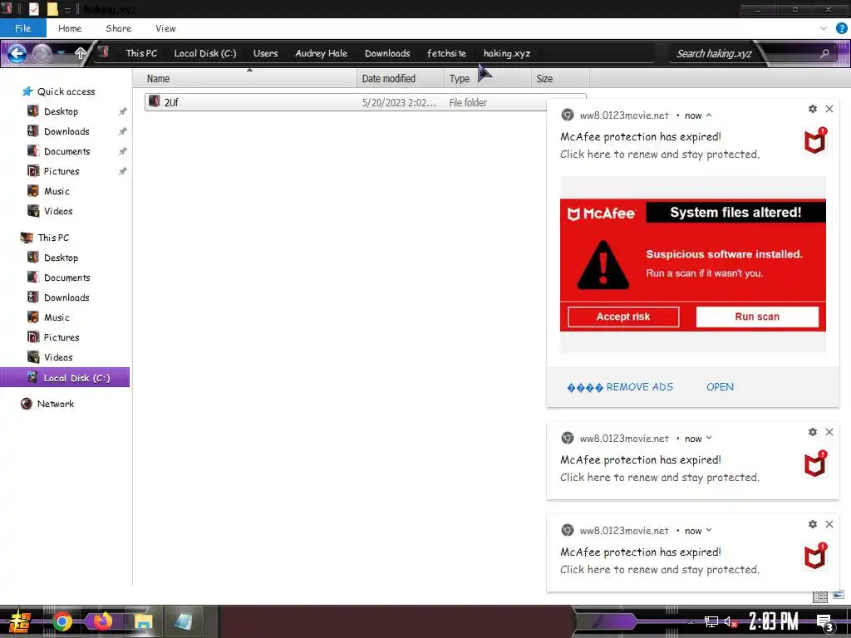
Task: Click fetchsite breadcrumb
Action: pyautogui.click(x=446, y=53)
